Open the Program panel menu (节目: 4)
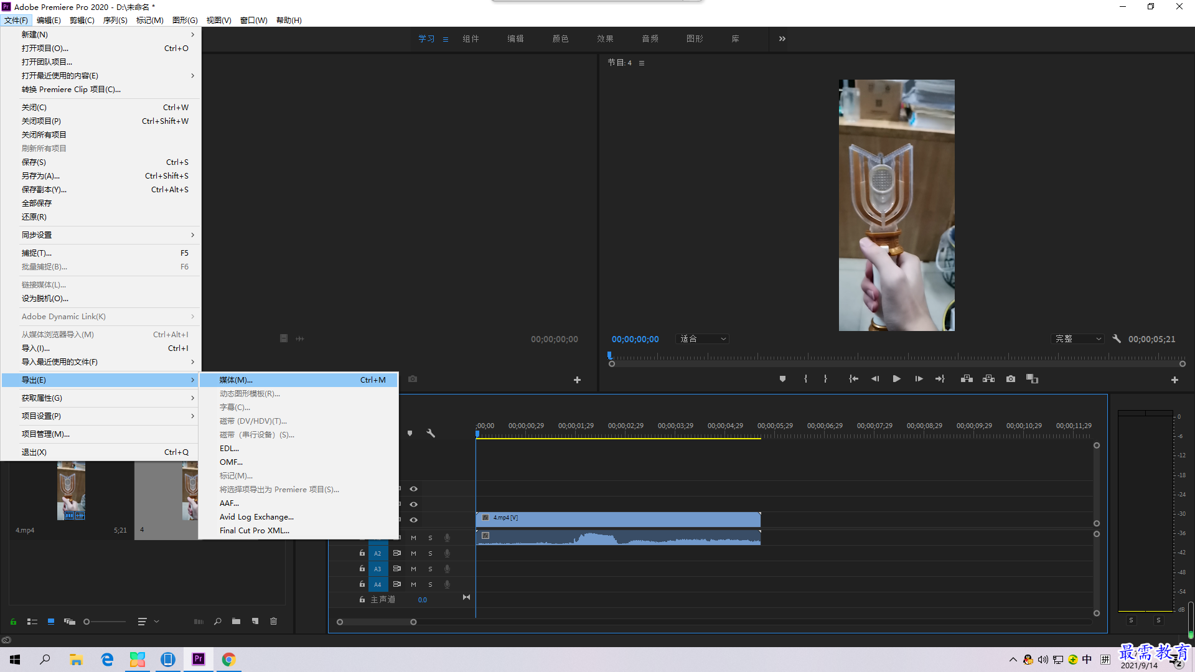The width and height of the screenshot is (1195, 672). (x=642, y=63)
